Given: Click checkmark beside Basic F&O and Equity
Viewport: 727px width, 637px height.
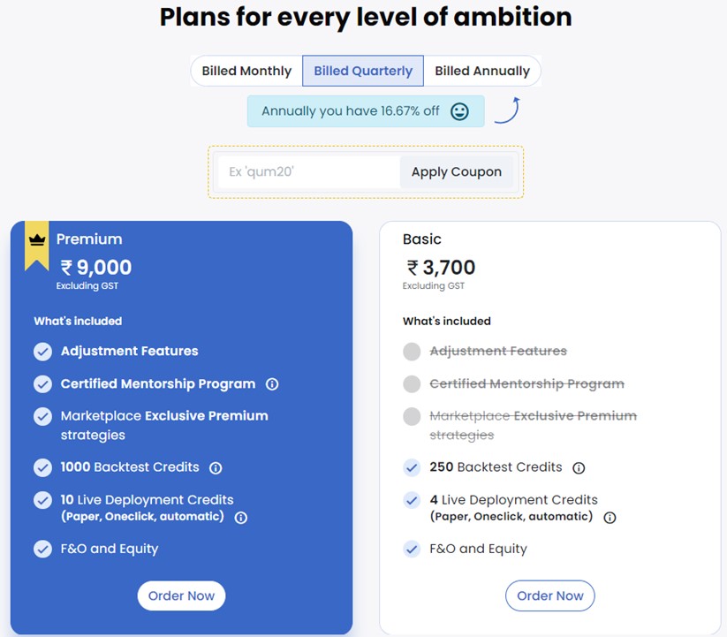Looking at the screenshot, I should pyautogui.click(x=412, y=549).
